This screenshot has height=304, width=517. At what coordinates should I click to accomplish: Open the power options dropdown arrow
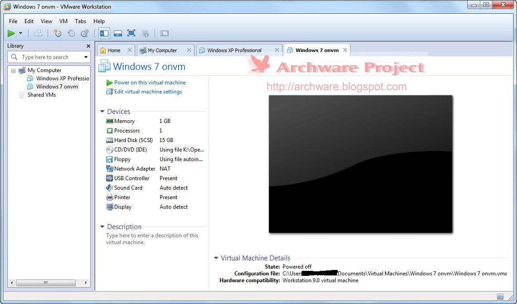(20, 33)
